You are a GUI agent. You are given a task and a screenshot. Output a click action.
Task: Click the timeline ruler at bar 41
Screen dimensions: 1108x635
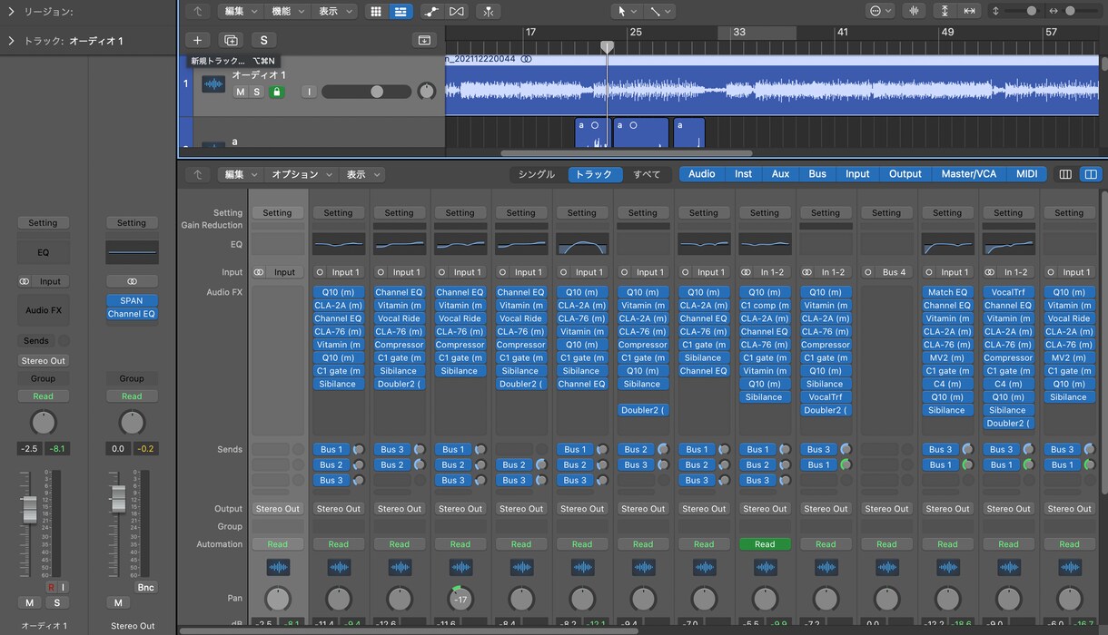[x=843, y=32]
